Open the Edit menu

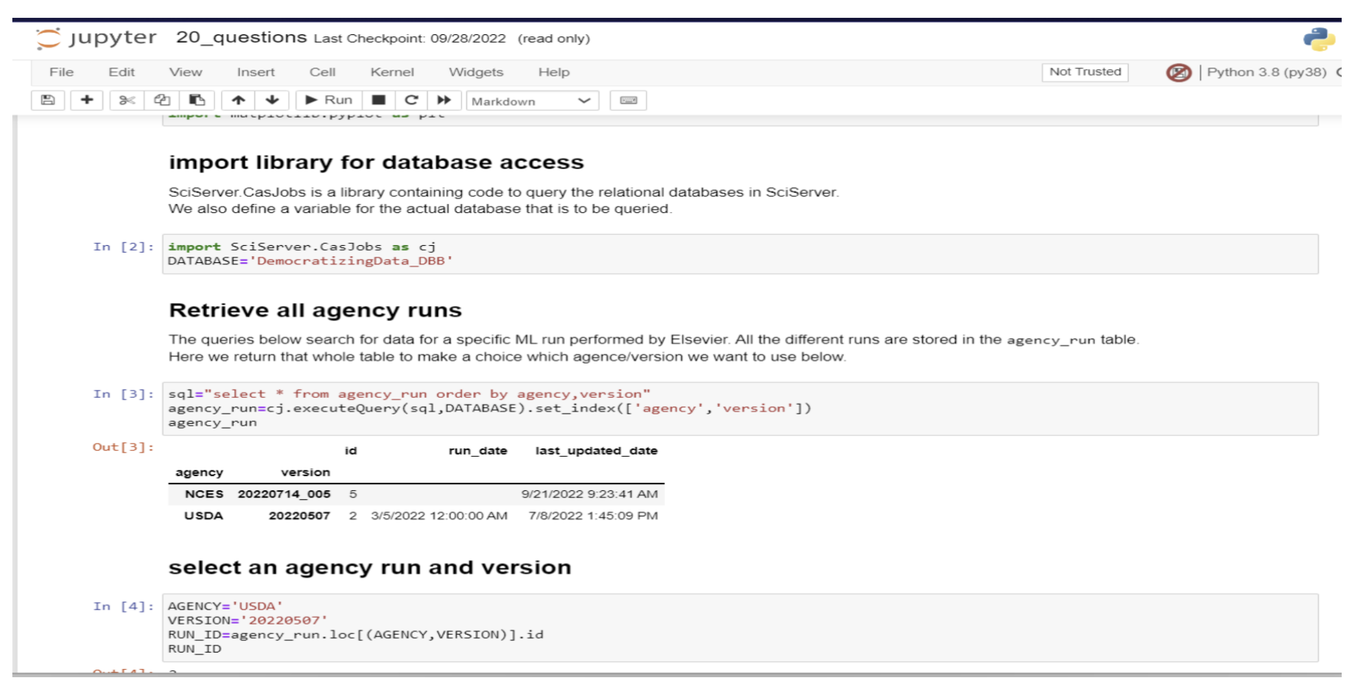point(121,72)
